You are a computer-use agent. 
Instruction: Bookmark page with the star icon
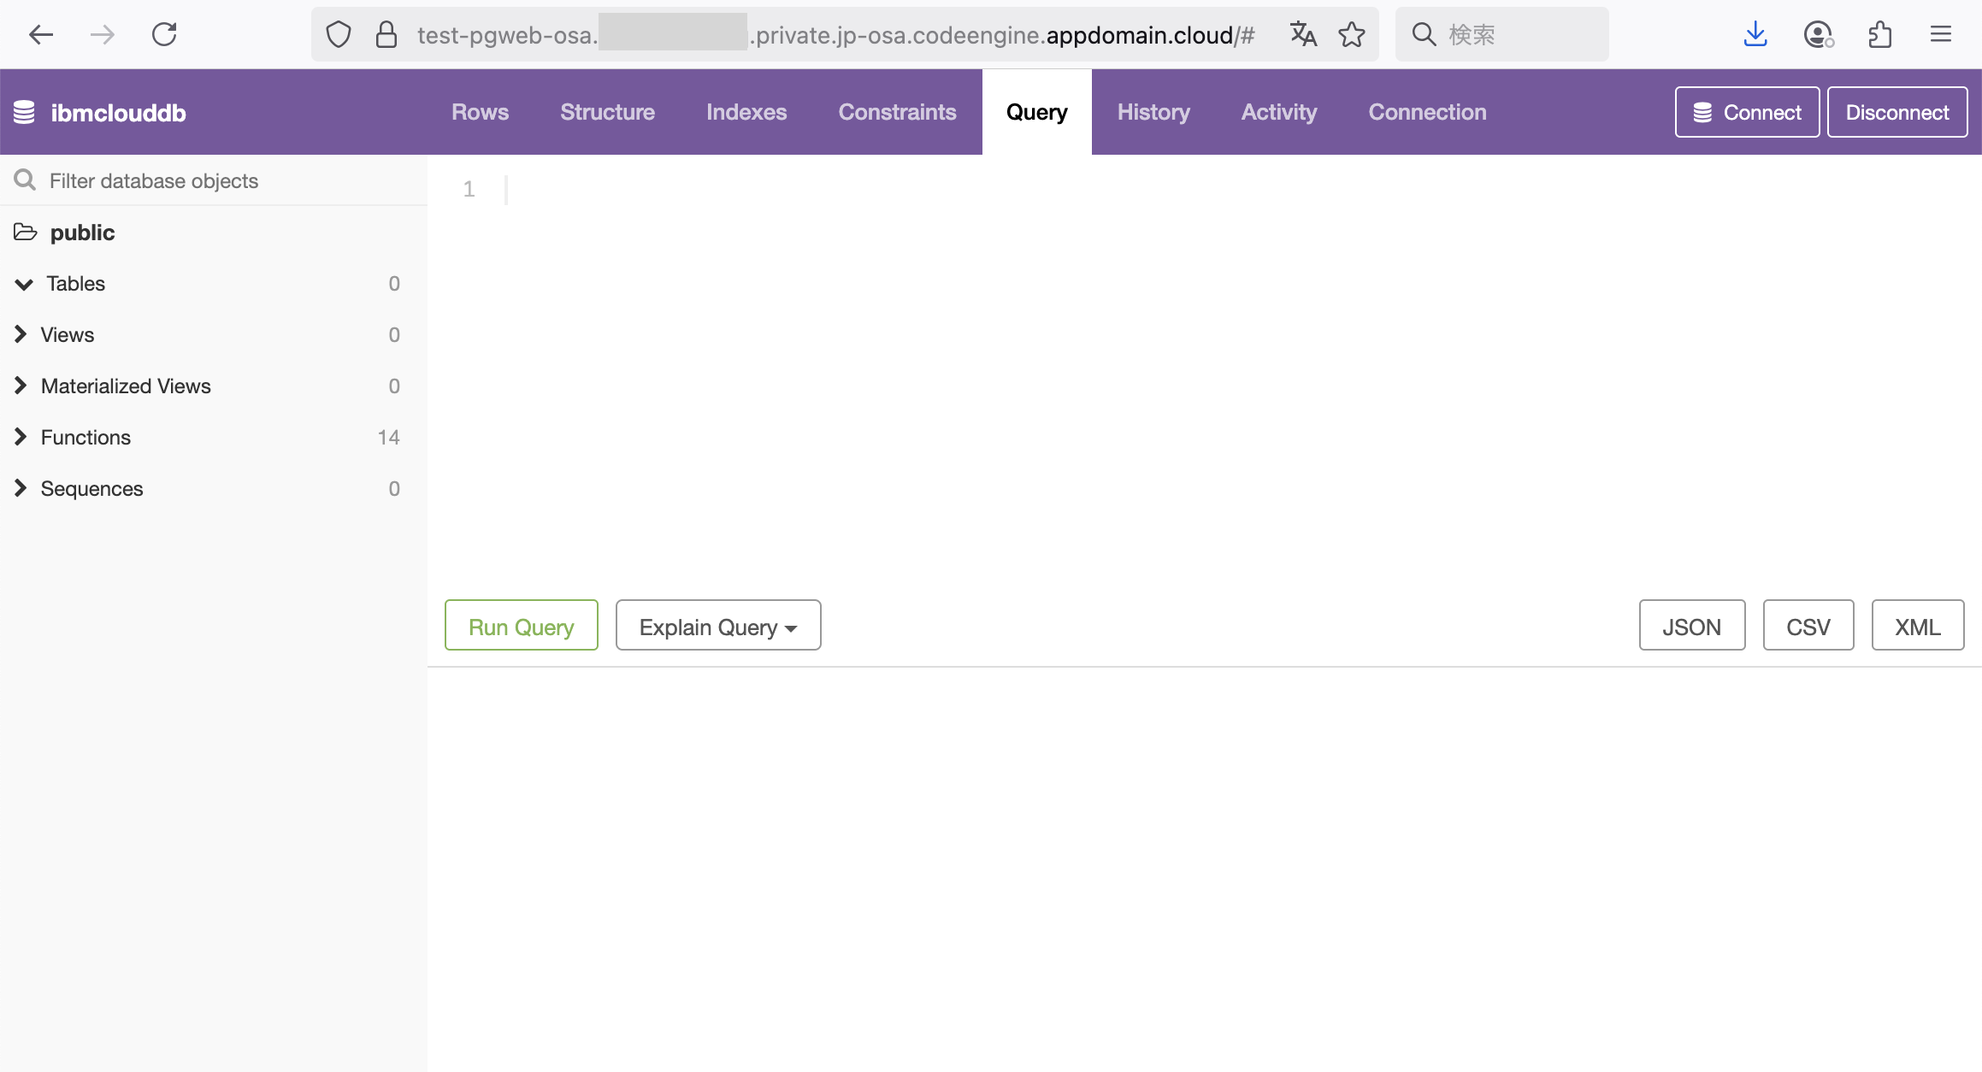click(1352, 34)
